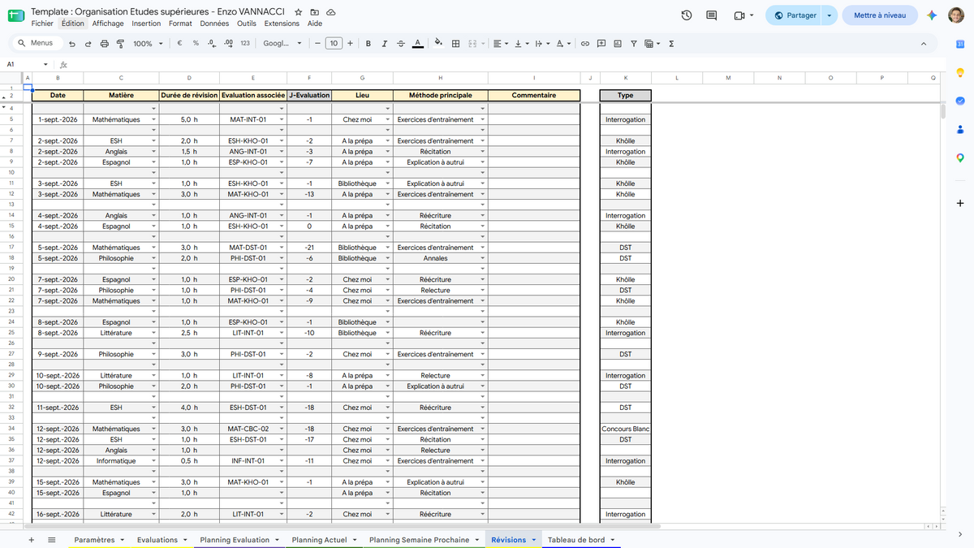This screenshot has height=548, width=974.
Task: Open the Insertion menu
Action: [x=146, y=24]
